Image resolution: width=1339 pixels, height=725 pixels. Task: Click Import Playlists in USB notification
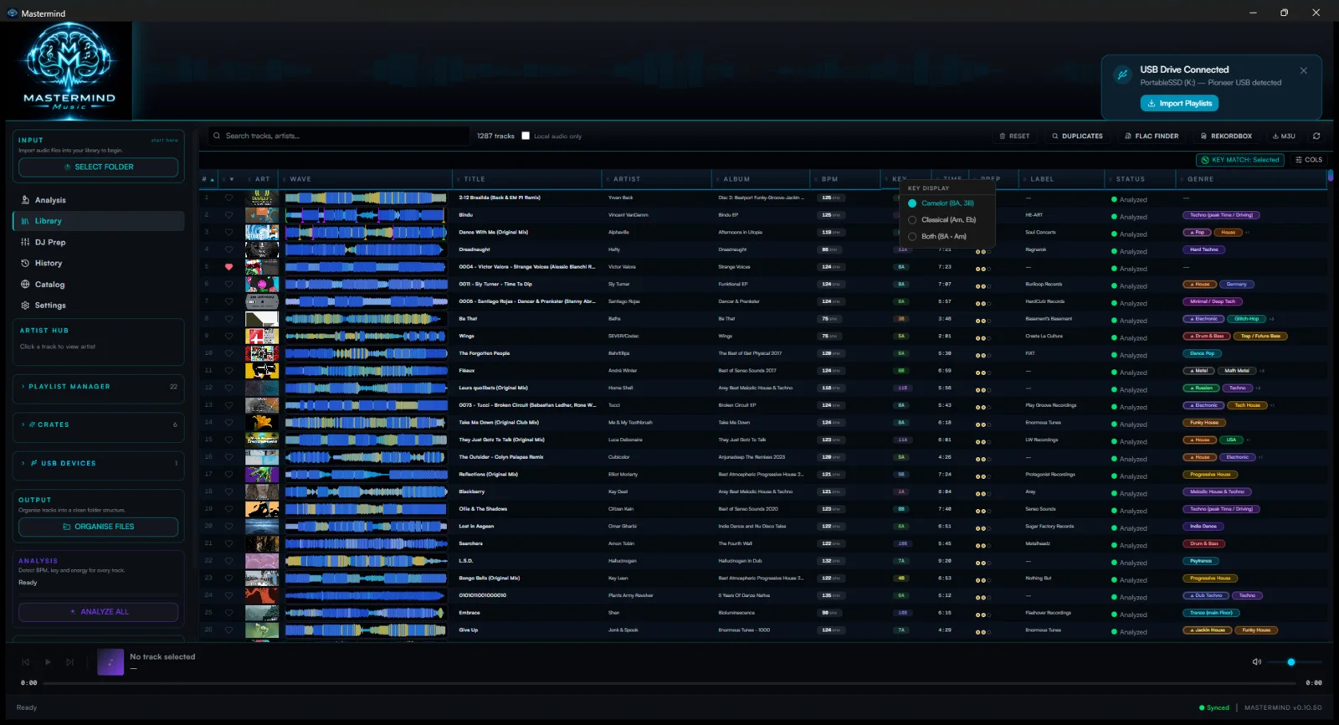click(x=1179, y=103)
